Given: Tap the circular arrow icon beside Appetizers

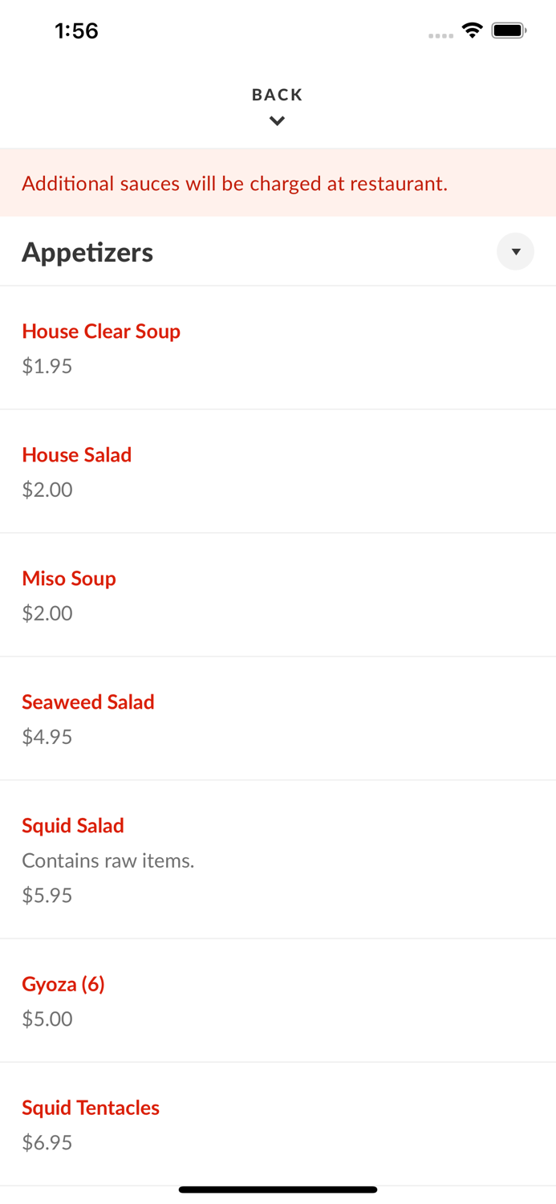Looking at the screenshot, I should 516,251.
